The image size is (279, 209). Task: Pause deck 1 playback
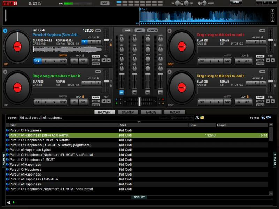[x=46, y=61]
